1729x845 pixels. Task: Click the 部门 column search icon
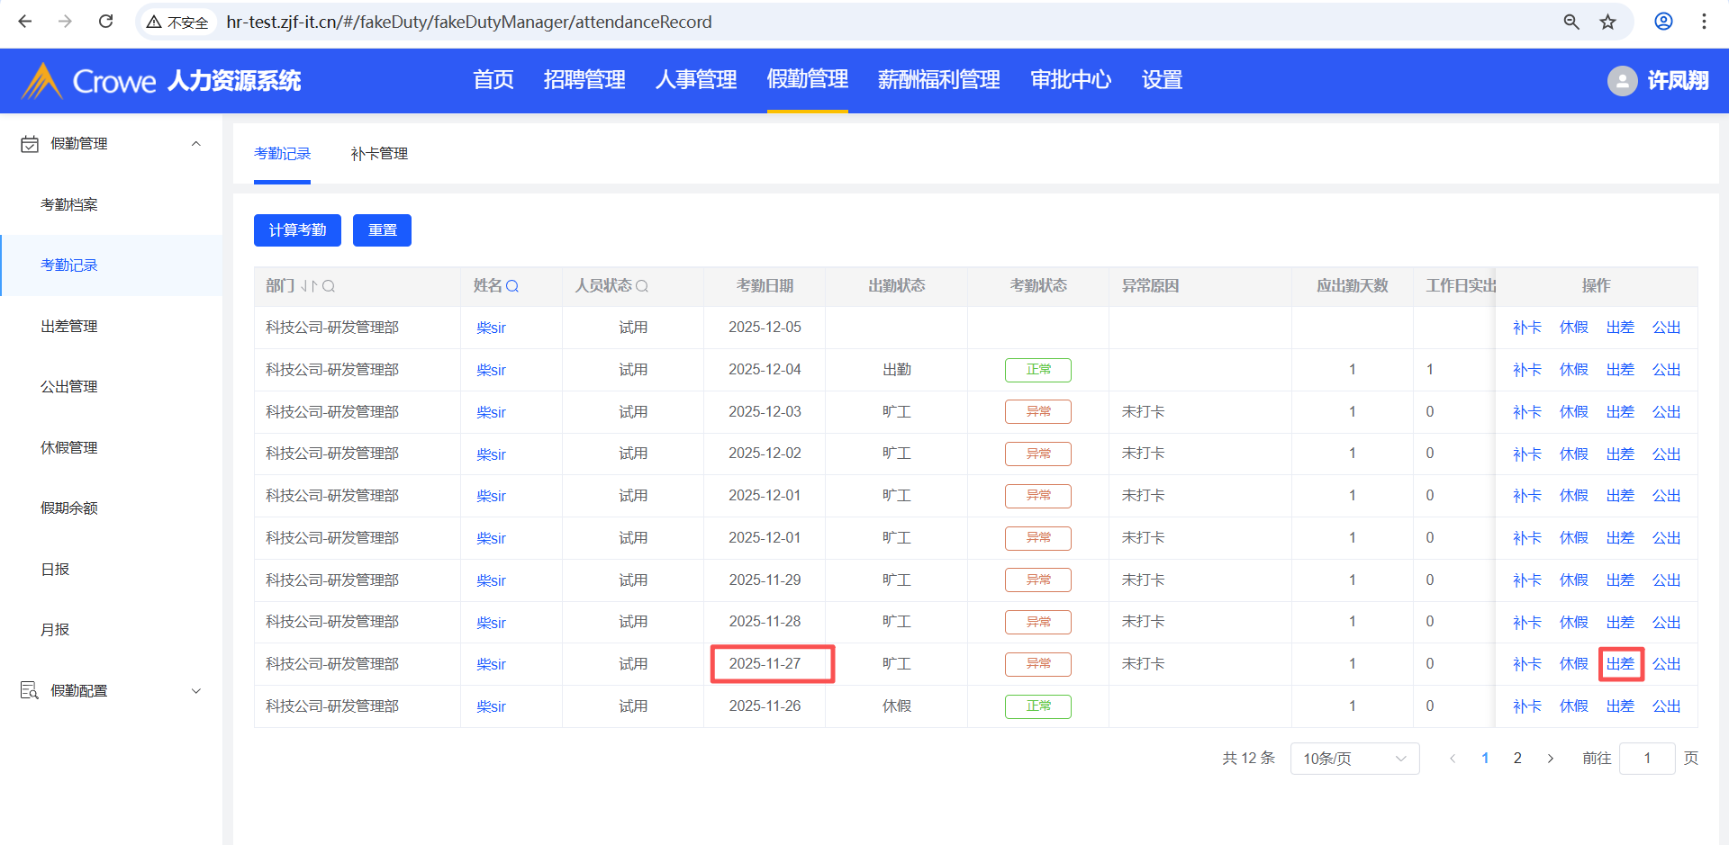click(x=329, y=286)
